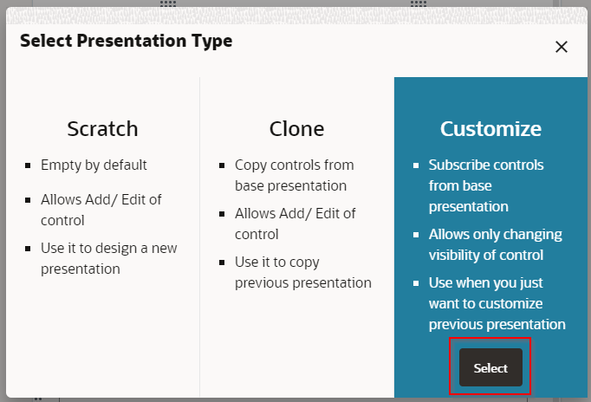Click 'Allows Add/ Edit of control' under Clone
This screenshot has height=402, width=591.
[295, 224]
